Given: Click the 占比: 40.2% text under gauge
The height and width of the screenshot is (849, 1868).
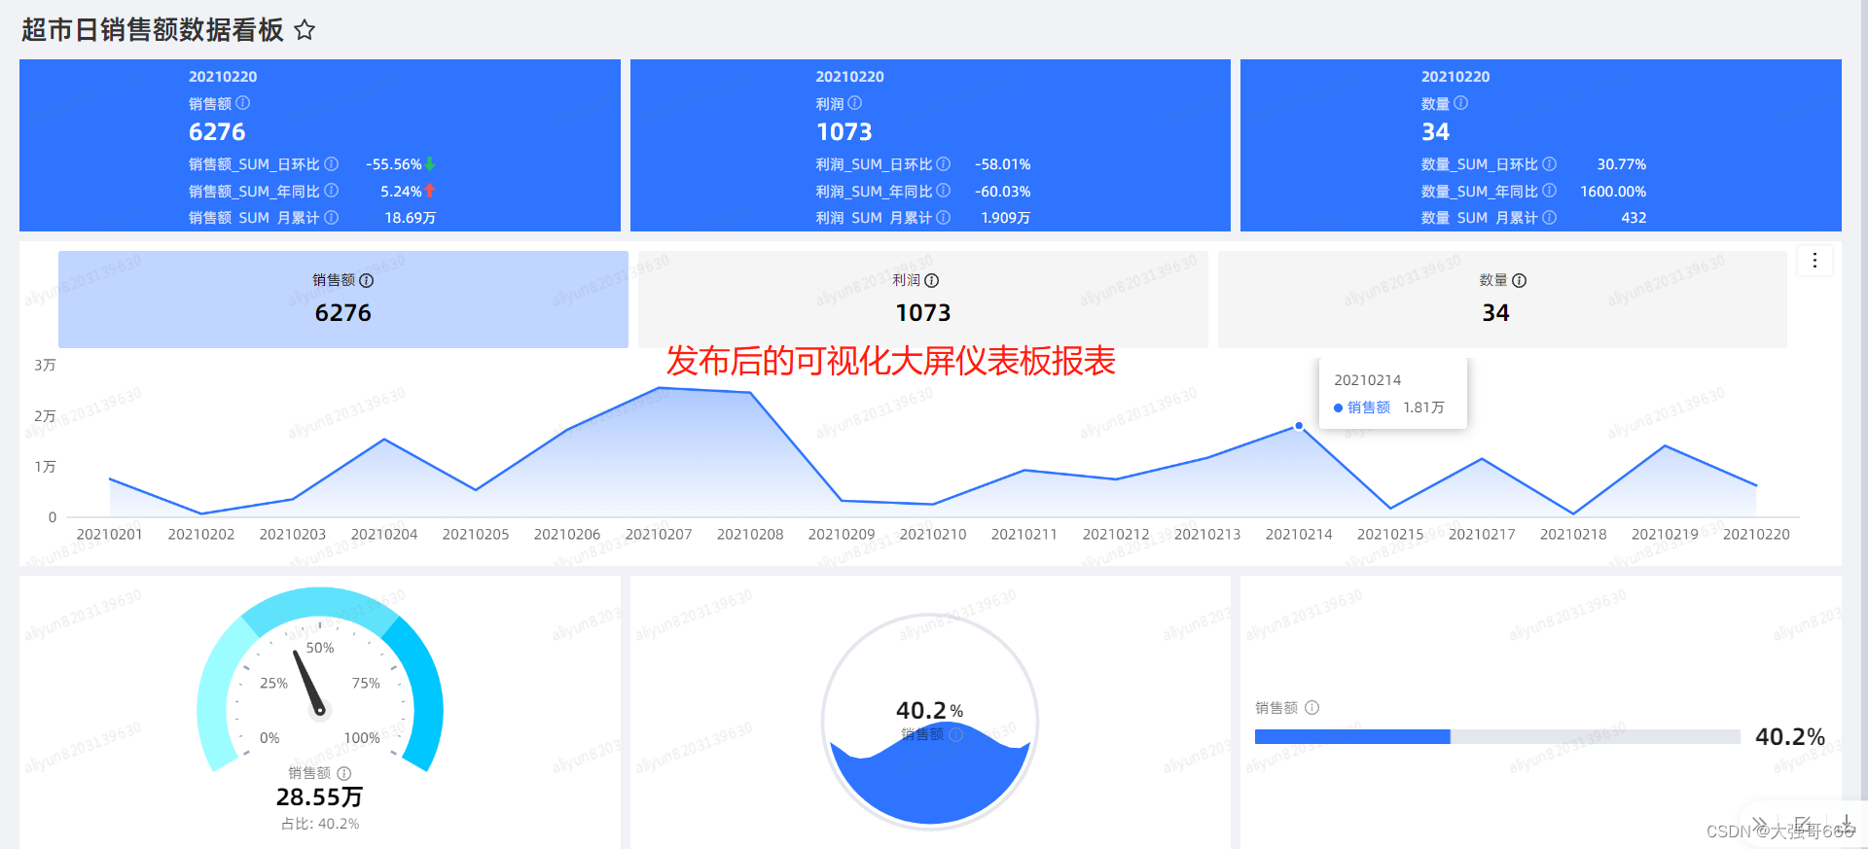Looking at the screenshot, I should (x=320, y=824).
